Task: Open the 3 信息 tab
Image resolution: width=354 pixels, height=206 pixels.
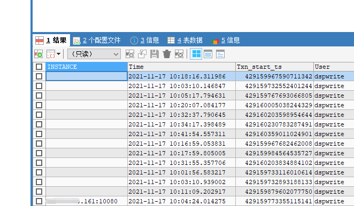Action: 145,41
